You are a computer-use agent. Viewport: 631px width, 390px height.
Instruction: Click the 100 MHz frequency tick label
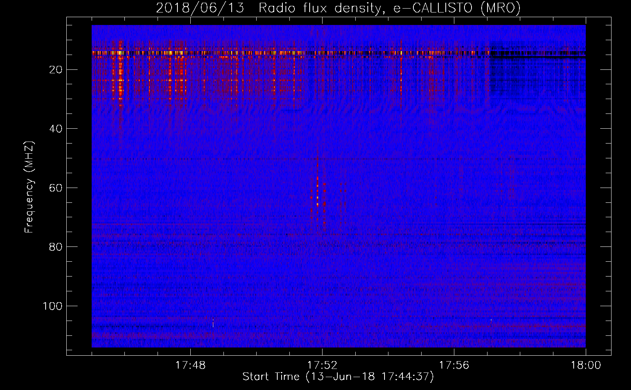[x=53, y=306]
